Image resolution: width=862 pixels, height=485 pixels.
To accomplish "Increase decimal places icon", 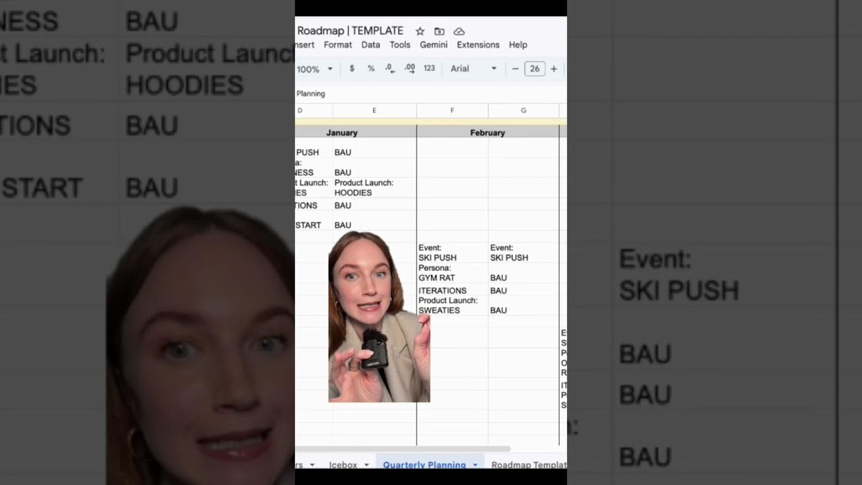I will tap(409, 68).
